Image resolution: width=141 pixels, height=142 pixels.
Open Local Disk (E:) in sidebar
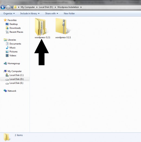(16, 83)
